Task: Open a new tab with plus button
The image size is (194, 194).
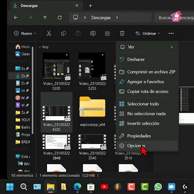Action: (x=90, y=6)
